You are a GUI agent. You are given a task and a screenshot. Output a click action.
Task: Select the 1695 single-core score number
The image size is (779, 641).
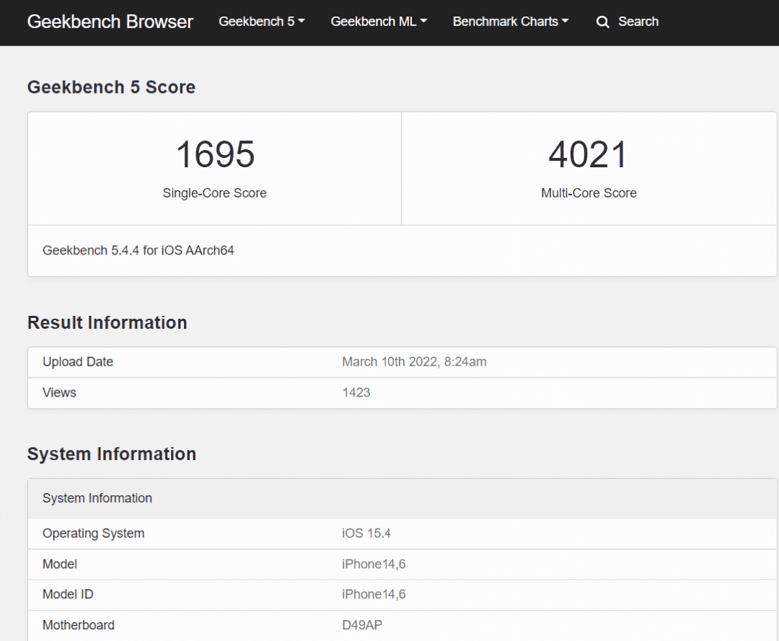coord(215,154)
